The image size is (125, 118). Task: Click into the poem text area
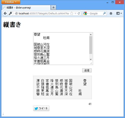[x=61, y=49]
